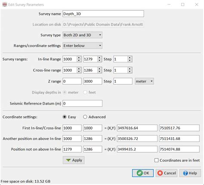
Task: Decrease Cross-line range stop value 1286
Action: [99, 71]
